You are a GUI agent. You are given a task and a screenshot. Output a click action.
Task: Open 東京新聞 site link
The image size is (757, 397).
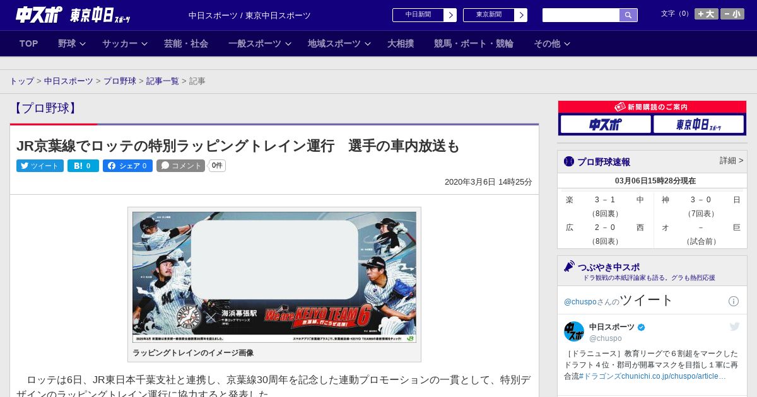click(489, 15)
